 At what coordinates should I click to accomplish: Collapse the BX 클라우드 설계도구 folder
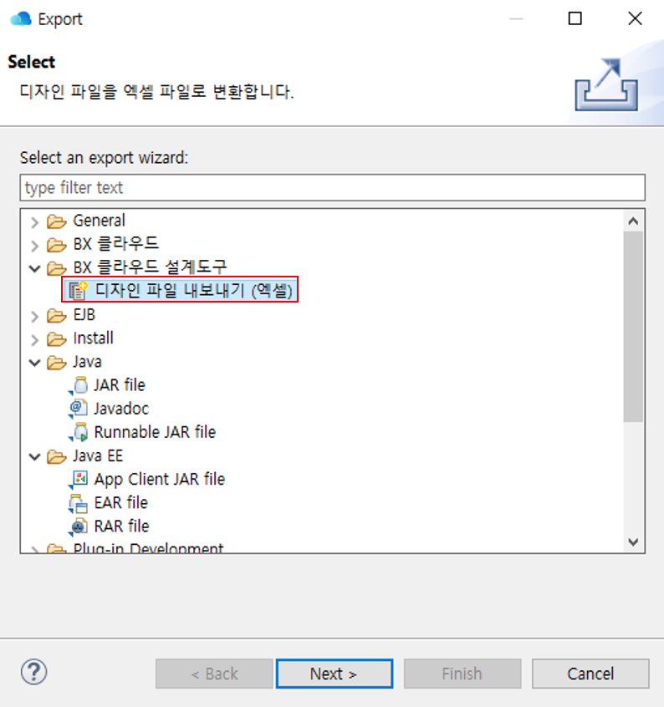point(34,268)
